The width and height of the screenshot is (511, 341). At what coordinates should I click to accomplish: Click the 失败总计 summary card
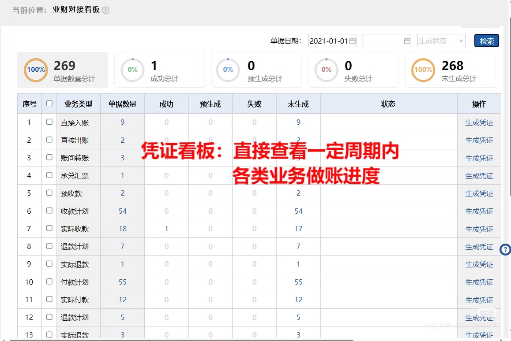click(353, 70)
